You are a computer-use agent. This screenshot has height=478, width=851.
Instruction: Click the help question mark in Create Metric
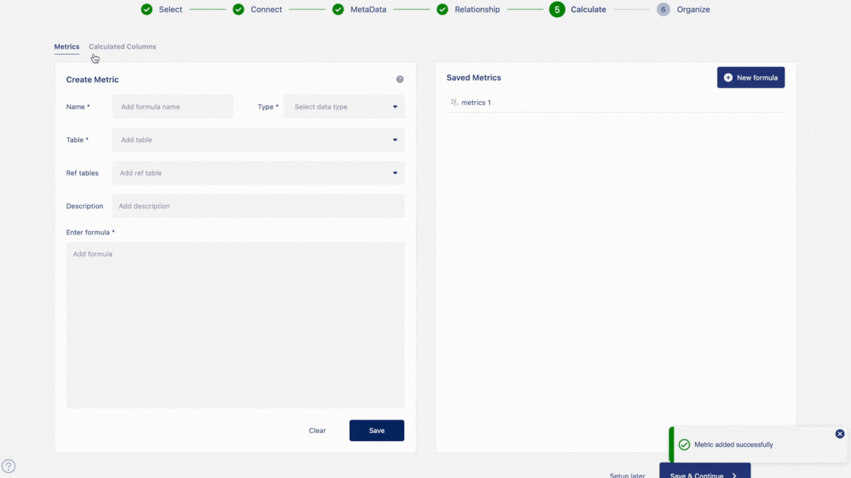pos(400,79)
